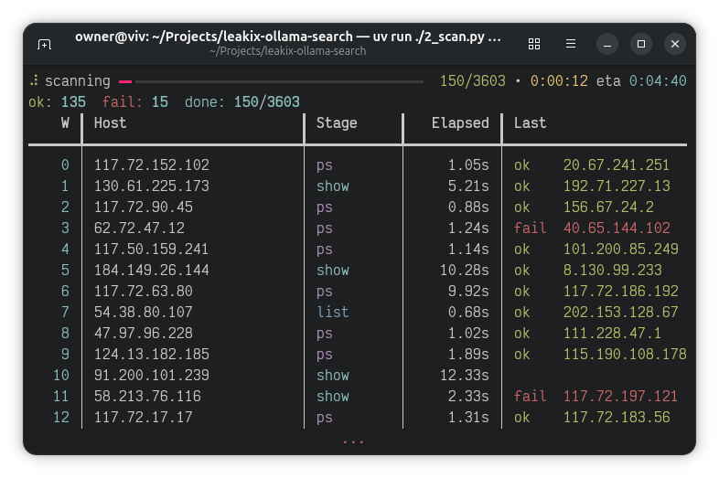Click the ok count 135
This screenshot has width=719, height=478.
click(73, 101)
